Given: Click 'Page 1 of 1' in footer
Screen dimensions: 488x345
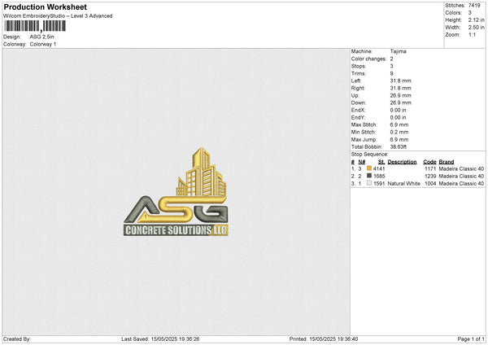Looking at the screenshot, I should point(471,338).
